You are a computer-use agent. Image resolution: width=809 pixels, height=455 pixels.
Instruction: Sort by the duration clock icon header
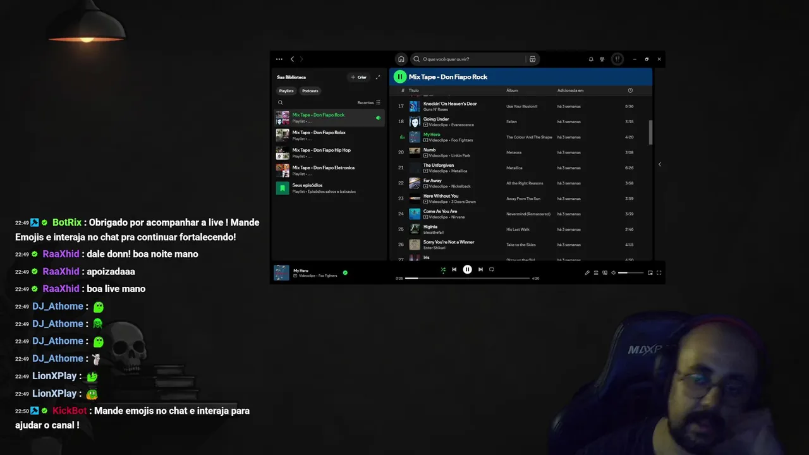(x=630, y=90)
